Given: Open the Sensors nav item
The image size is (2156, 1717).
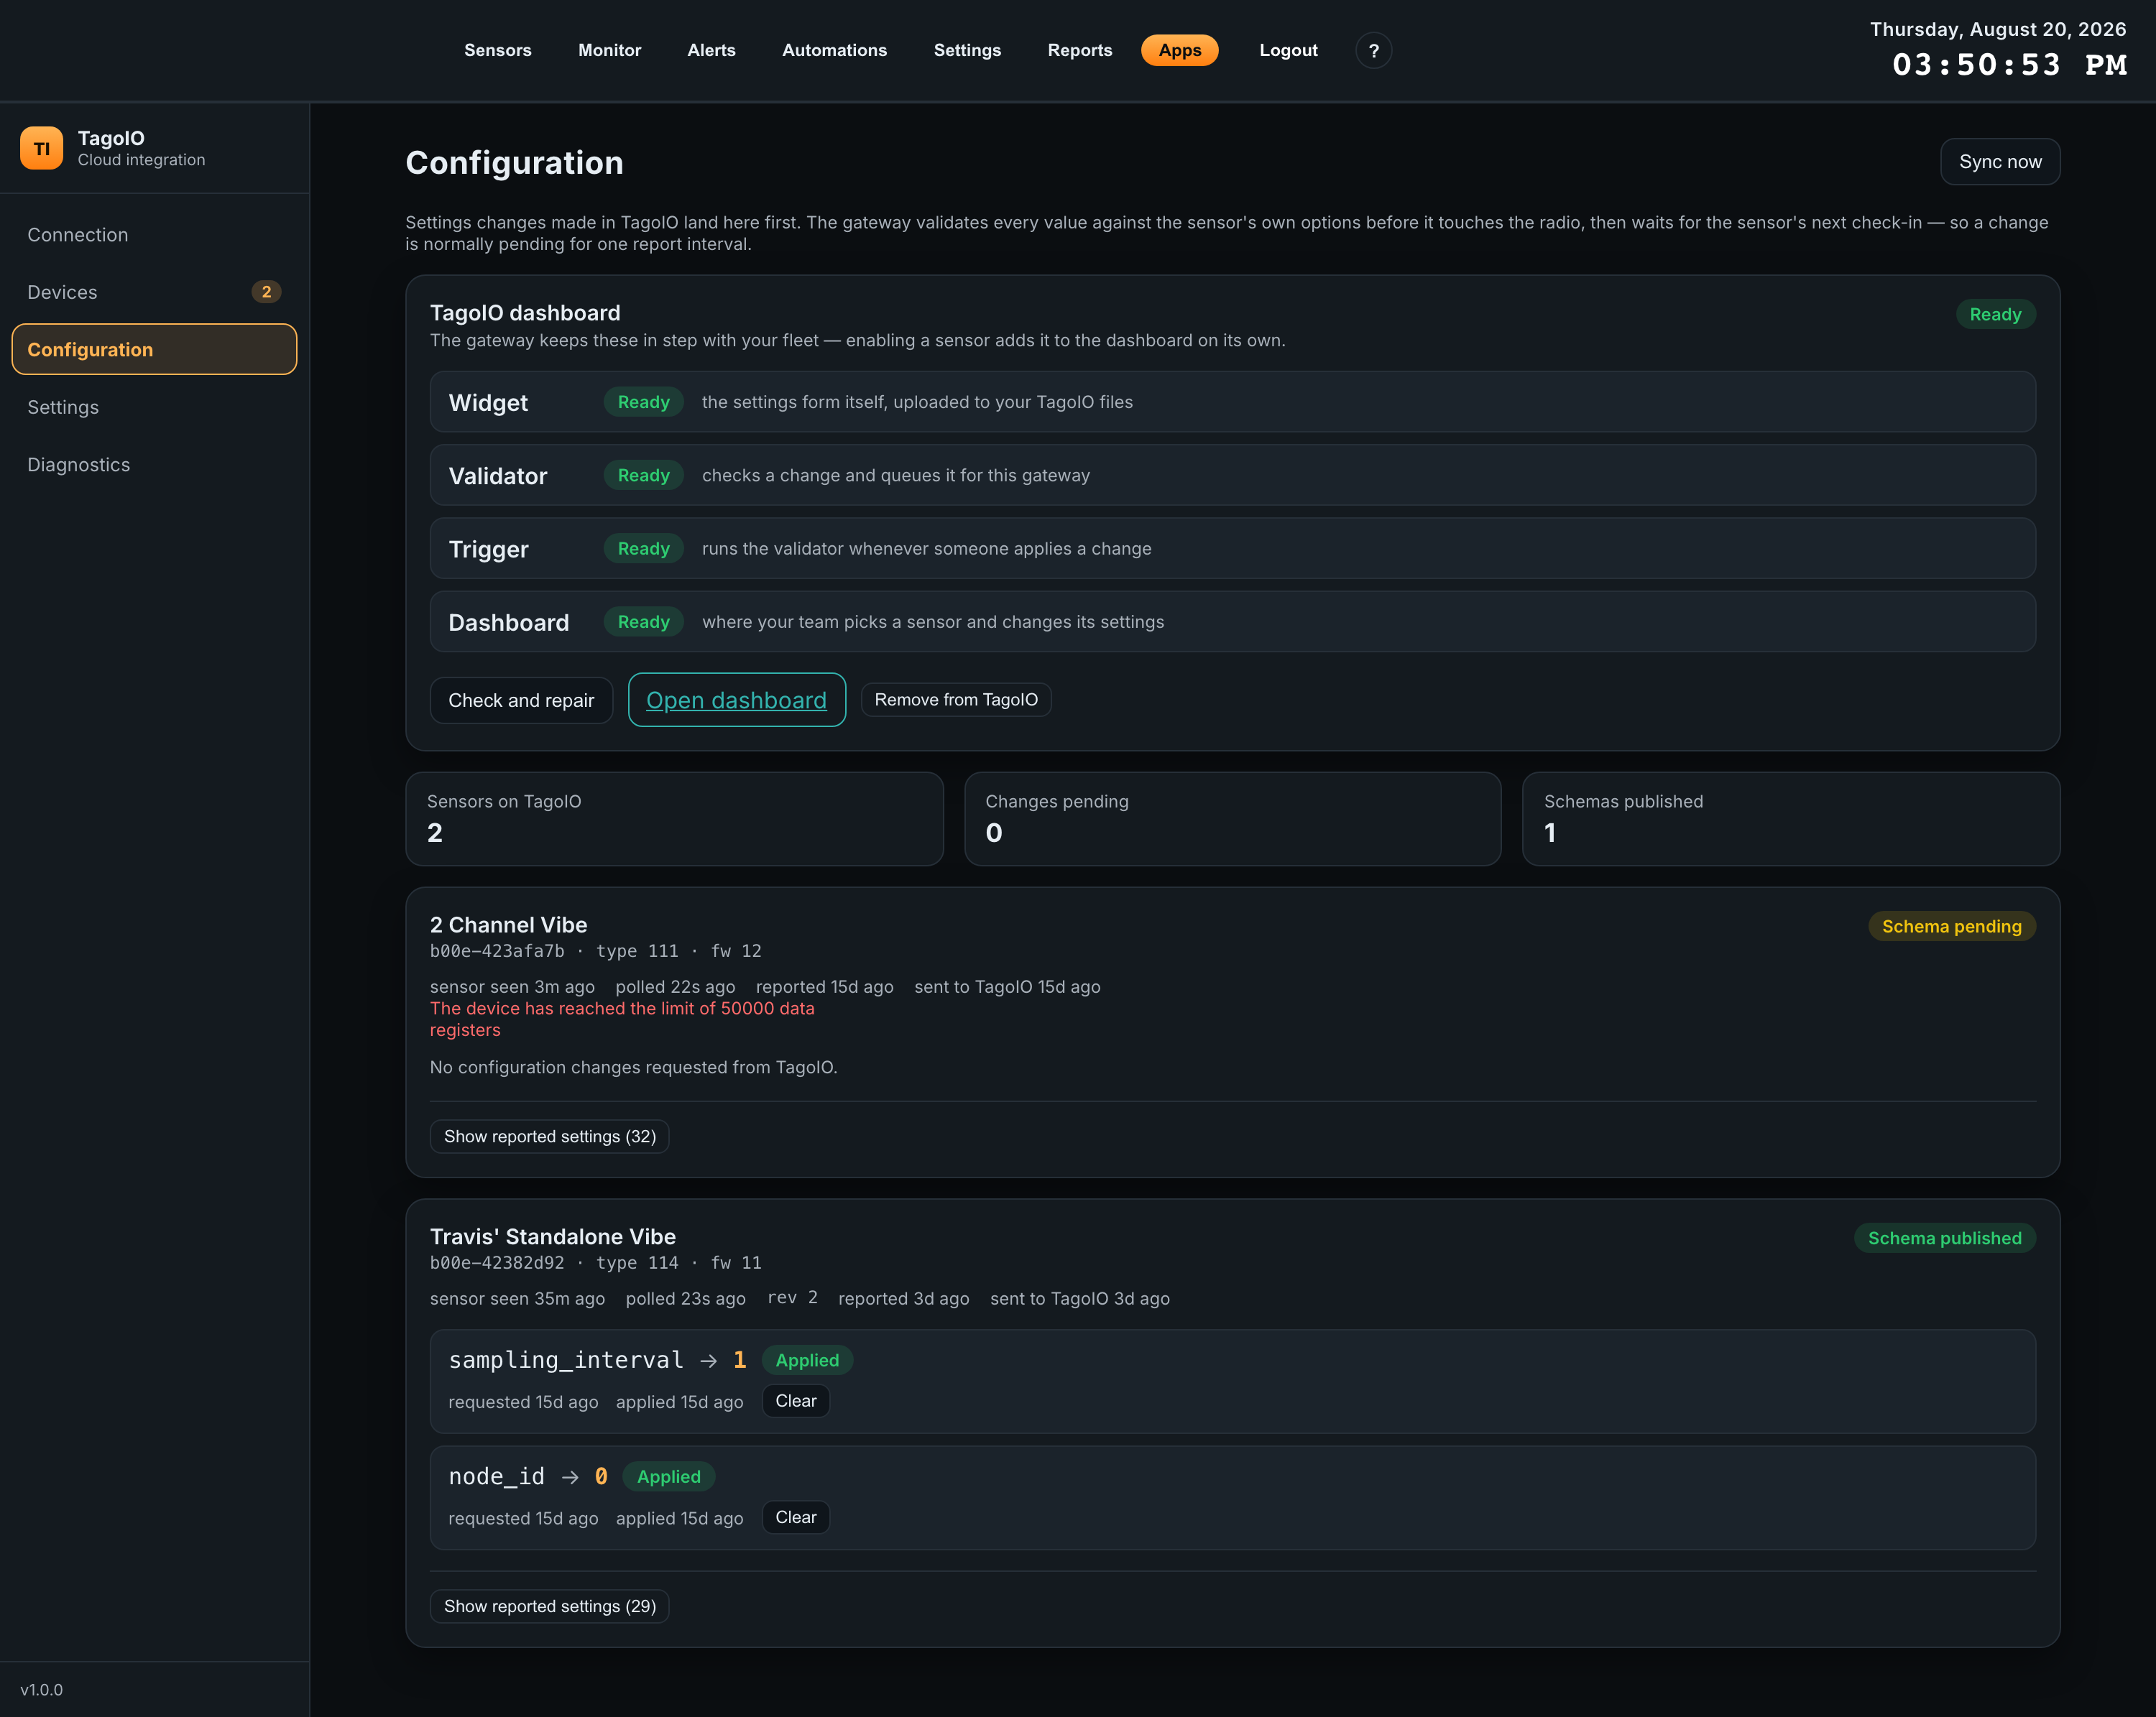Looking at the screenshot, I should (497, 50).
